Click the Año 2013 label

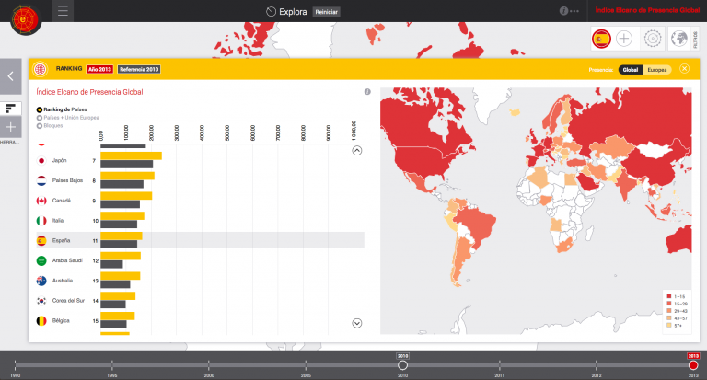click(x=99, y=69)
